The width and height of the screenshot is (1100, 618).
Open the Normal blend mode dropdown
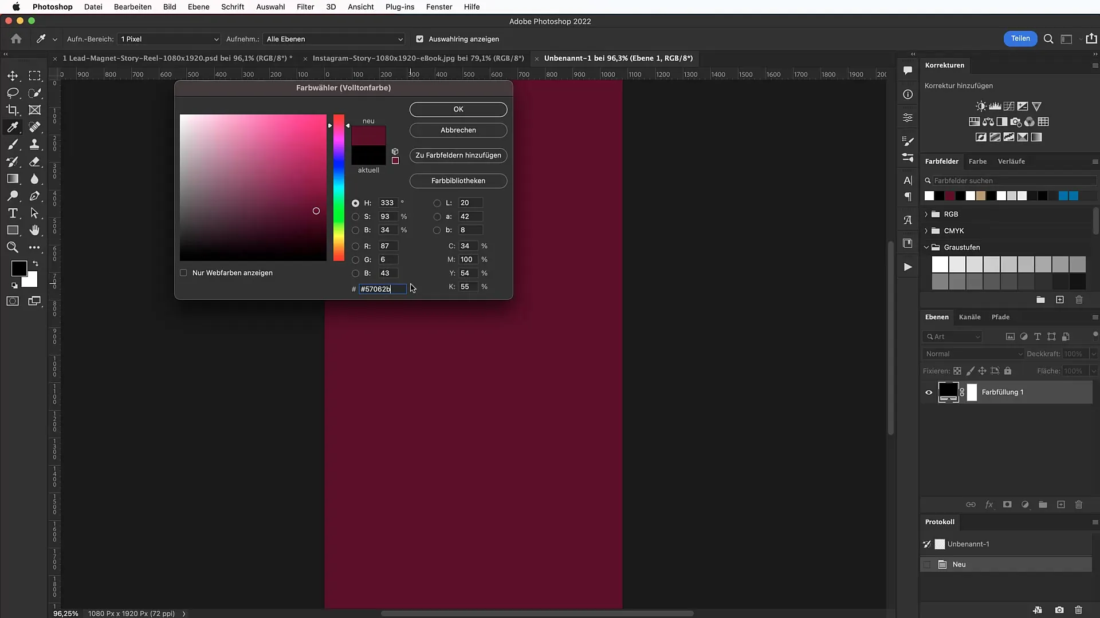pyautogui.click(x=973, y=354)
